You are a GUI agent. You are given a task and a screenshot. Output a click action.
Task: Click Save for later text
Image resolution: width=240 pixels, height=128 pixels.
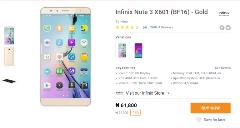tap(214, 120)
